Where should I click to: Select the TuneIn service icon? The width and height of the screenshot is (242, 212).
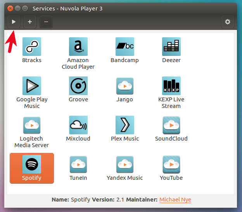click(x=78, y=165)
